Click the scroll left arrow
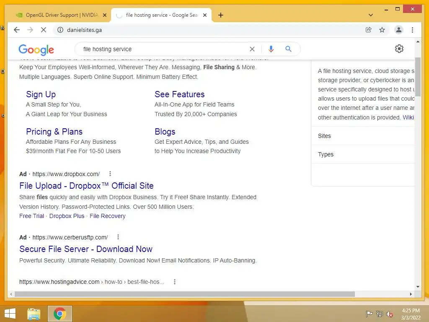Image resolution: width=429 pixels, height=322 pixels. click(10, 294)
